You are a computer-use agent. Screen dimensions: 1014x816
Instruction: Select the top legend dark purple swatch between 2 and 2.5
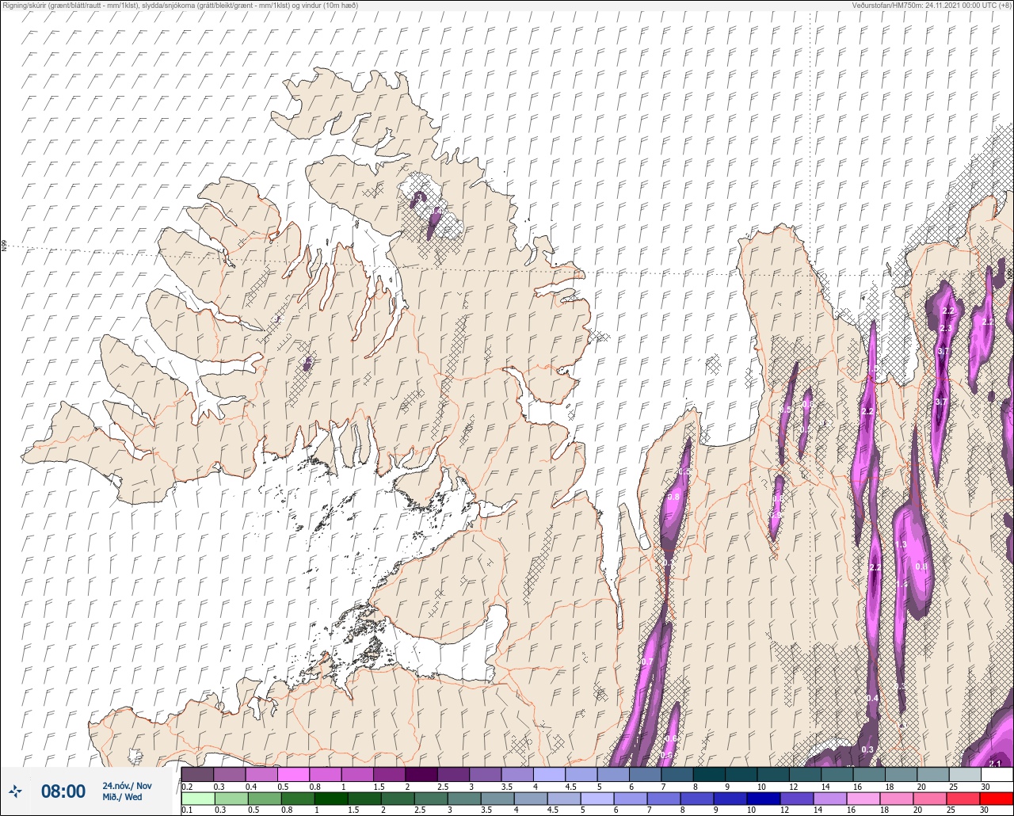click(x=421, y=774)
